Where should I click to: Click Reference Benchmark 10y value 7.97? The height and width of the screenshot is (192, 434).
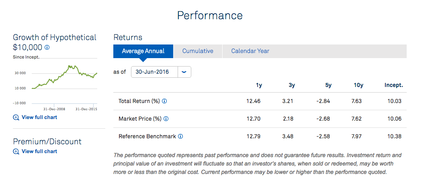[356, 136]
